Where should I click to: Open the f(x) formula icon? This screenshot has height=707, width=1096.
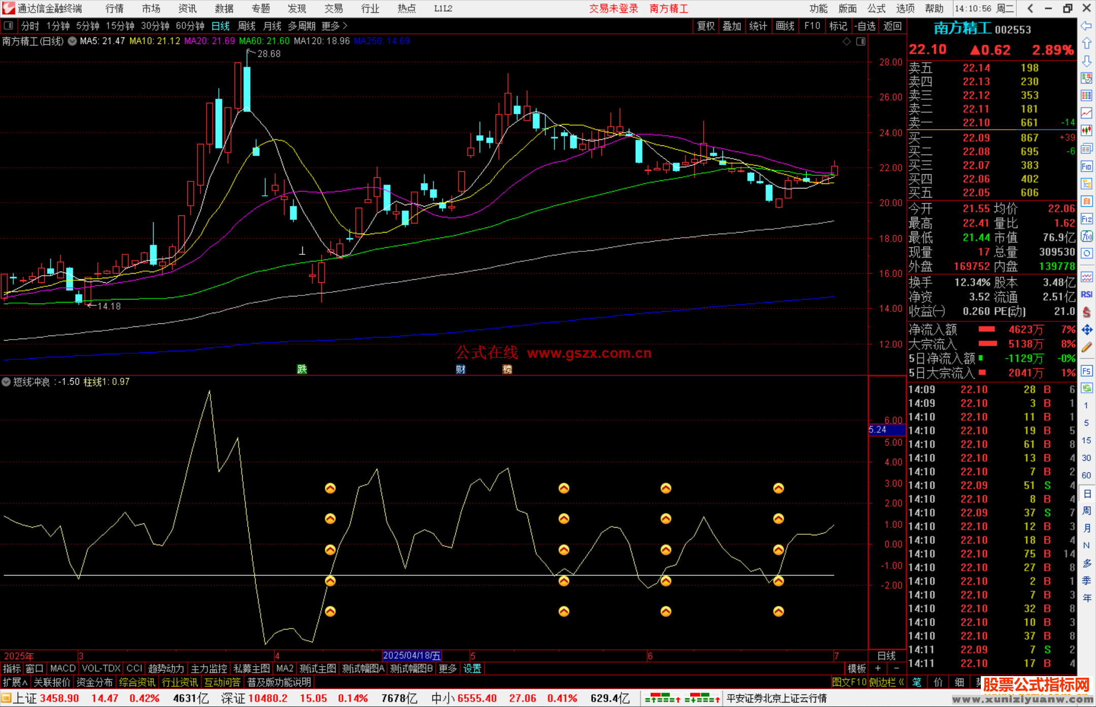point(1086,236)
